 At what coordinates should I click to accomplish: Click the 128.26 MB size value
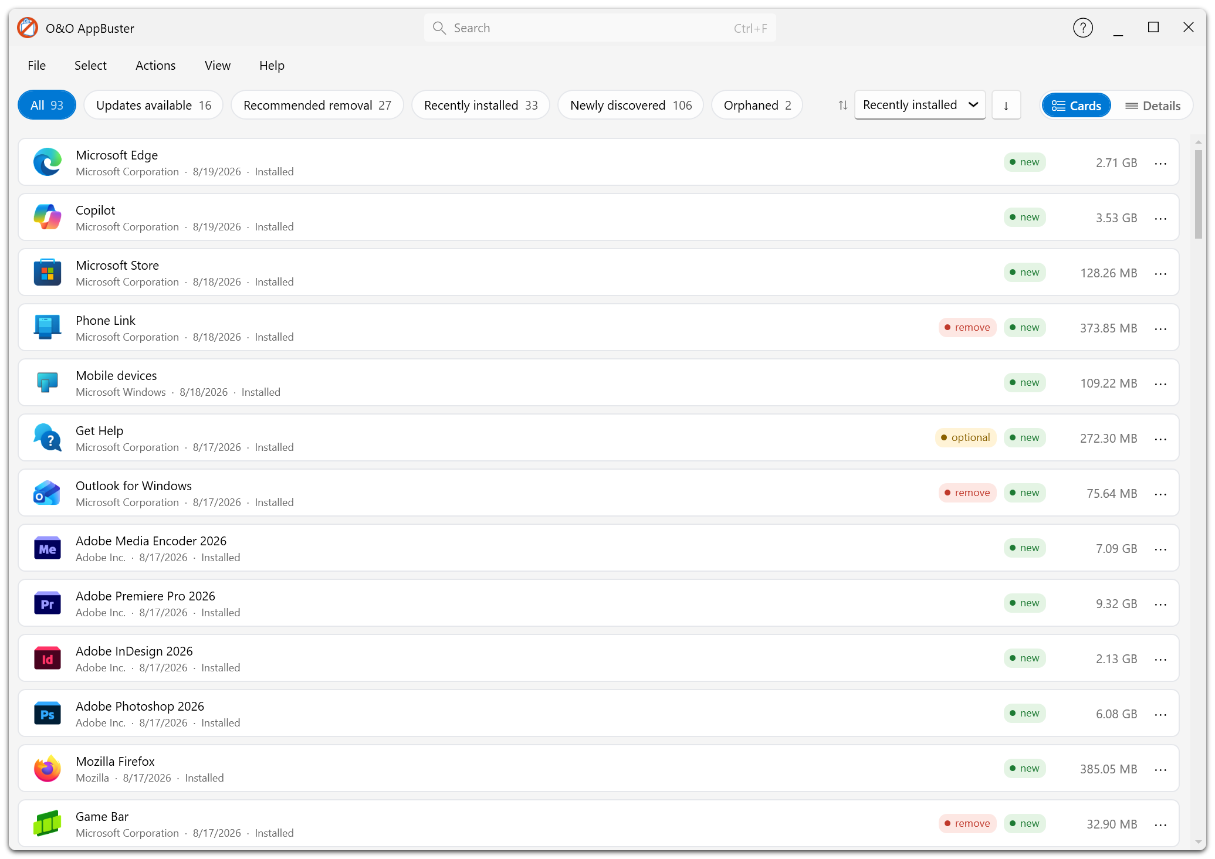tap(1109, 273)
